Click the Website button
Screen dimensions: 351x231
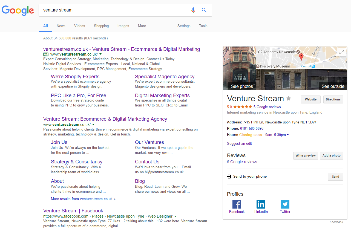[x=311, y=99]
